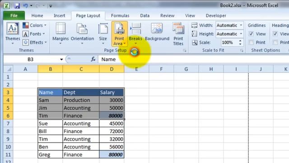Viewport: 289px width, 163px height.
Task: Switch to the Home tab
Action: coord(37,15)
